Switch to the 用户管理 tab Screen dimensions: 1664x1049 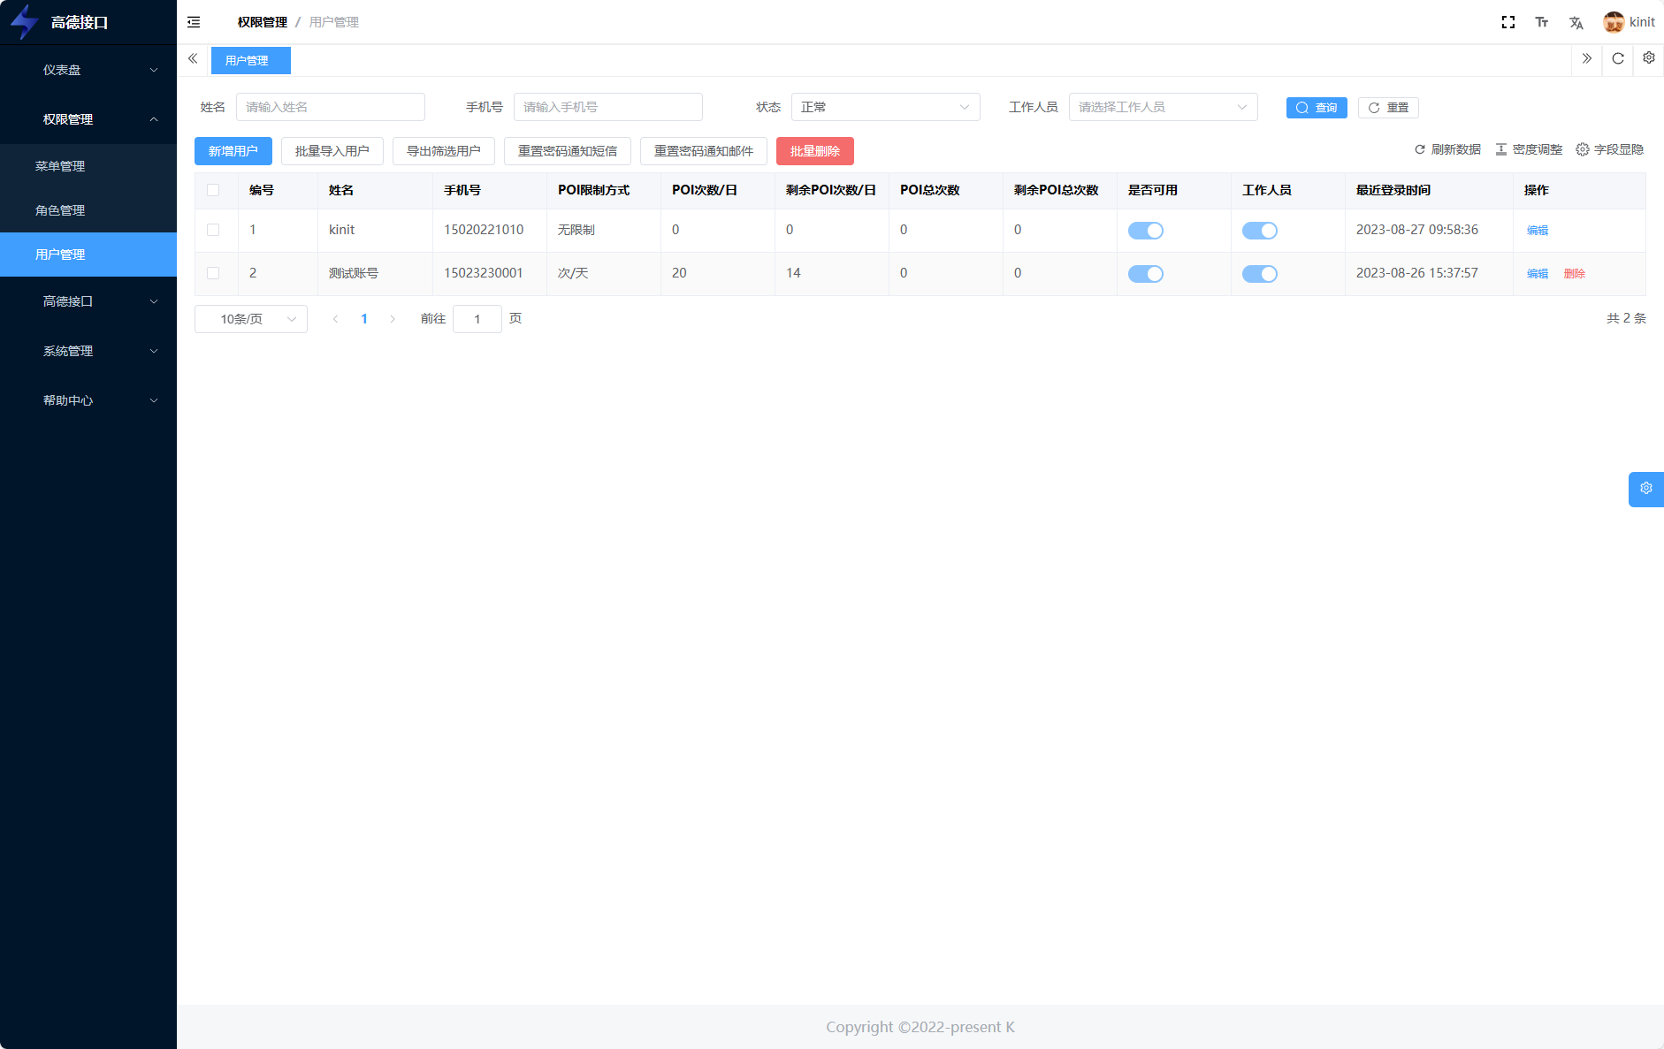251,60
